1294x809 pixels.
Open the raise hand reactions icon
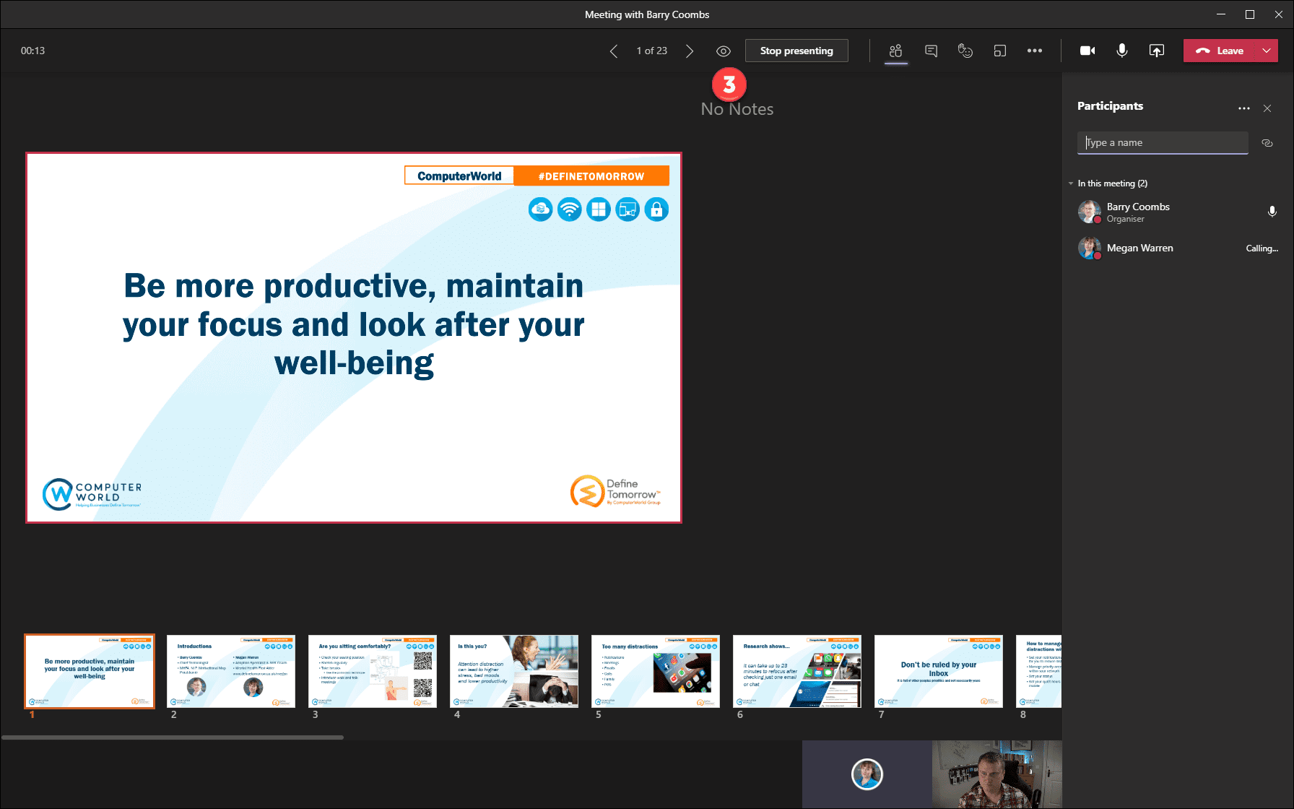tap(965, 51)
